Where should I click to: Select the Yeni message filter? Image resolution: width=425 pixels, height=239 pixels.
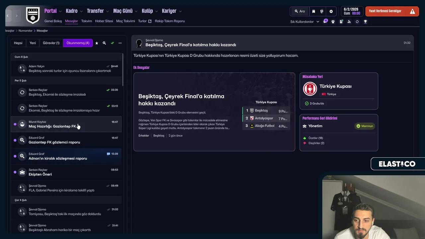[33, 43]
